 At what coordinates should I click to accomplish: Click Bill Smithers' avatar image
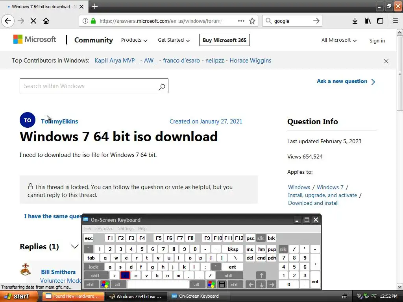pyautogui.click(x=26, y=269)
